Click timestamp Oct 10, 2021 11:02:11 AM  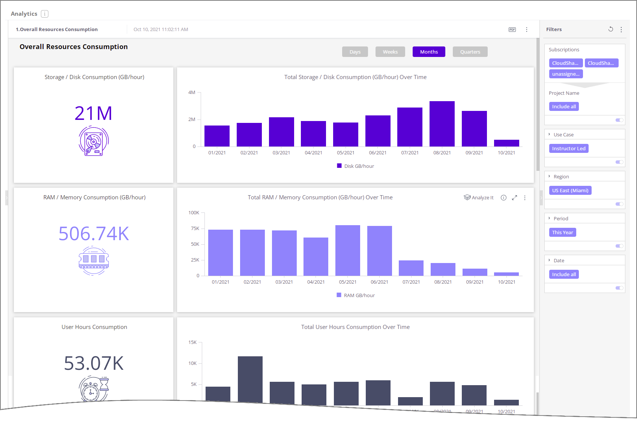click(x=161, y=29)
